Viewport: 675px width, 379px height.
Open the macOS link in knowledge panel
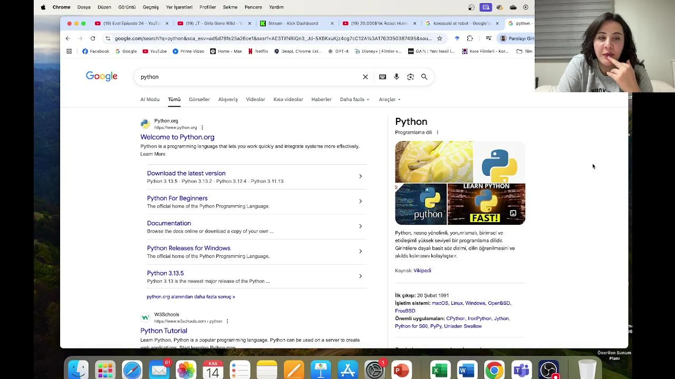pyautogui.click(x=440, y=303)
